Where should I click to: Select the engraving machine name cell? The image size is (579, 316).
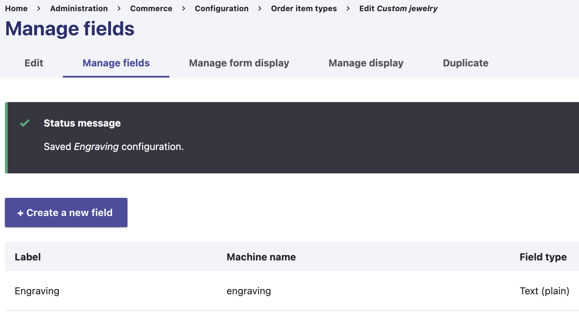pos(249,291)
